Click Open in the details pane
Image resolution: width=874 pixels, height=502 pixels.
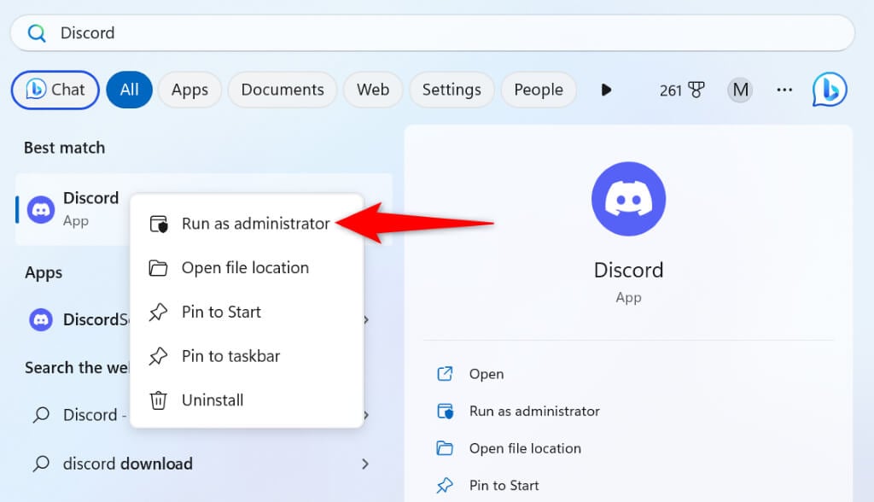point(487,374)
